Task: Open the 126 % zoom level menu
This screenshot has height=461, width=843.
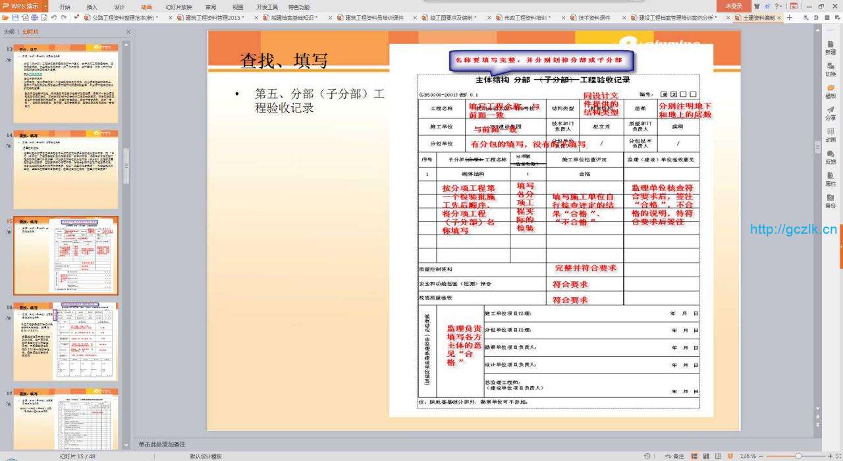Action: 748,456
